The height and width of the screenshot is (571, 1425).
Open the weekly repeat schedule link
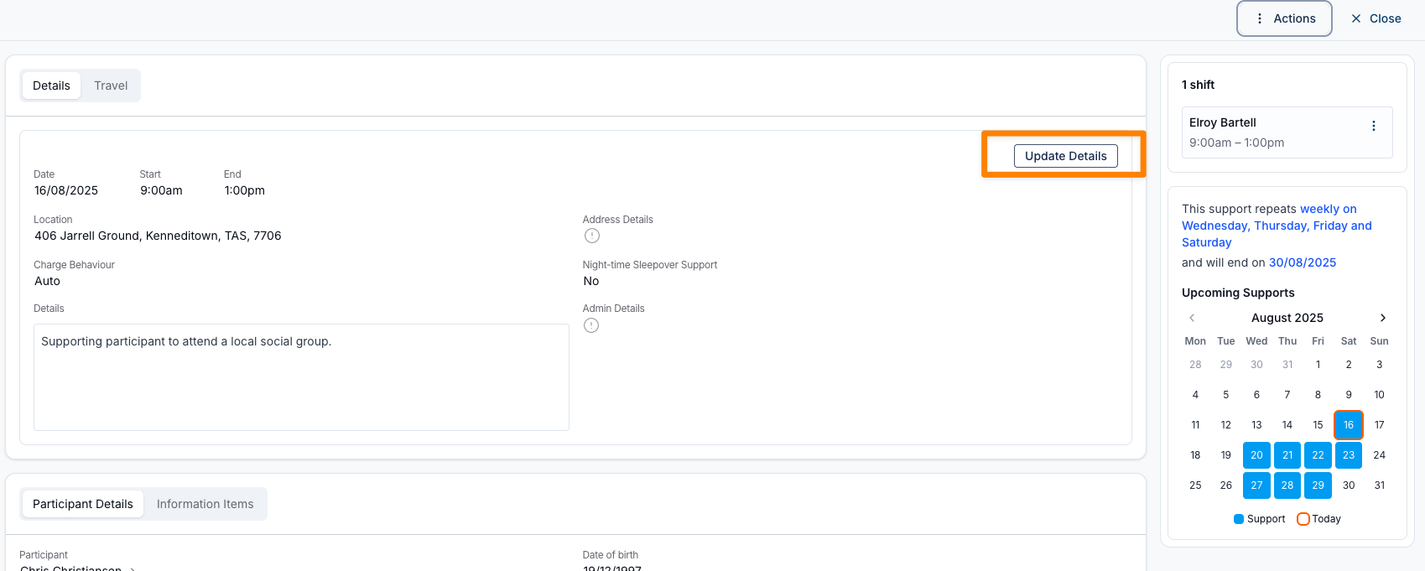[x=1276, y=226]
